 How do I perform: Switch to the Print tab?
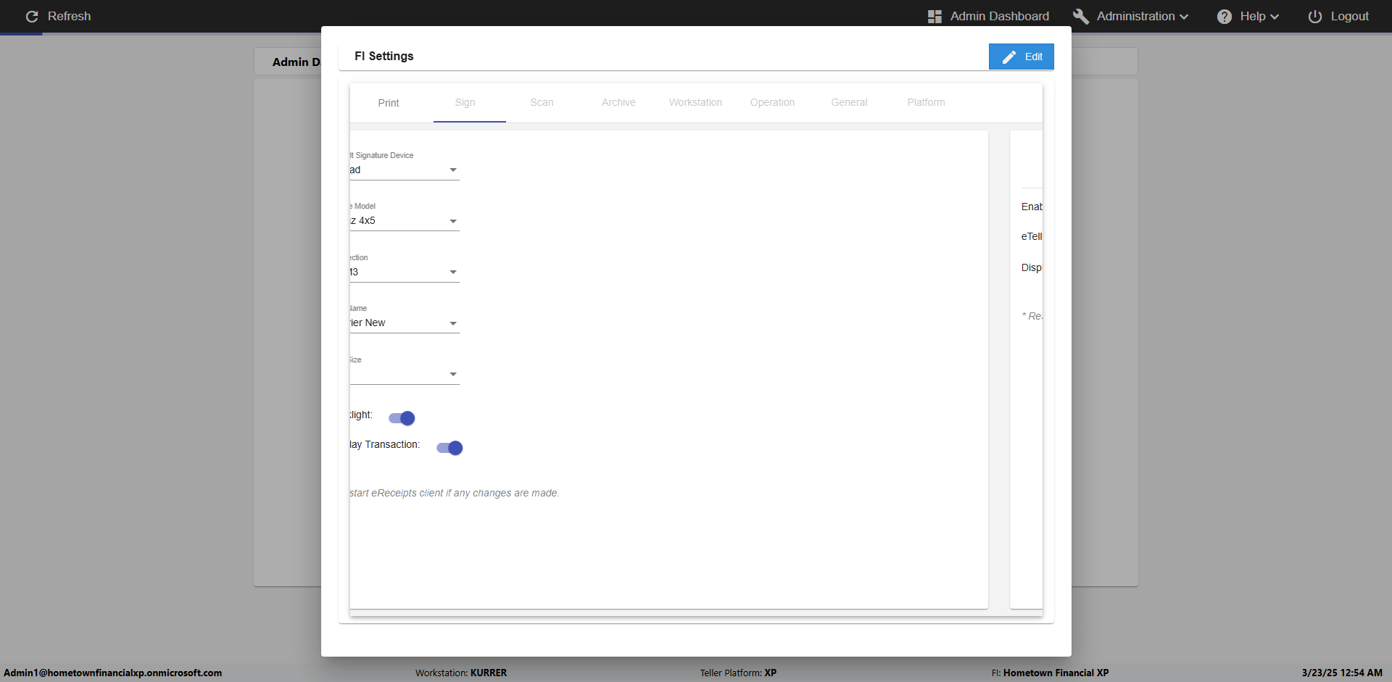(x=389, y=103)
